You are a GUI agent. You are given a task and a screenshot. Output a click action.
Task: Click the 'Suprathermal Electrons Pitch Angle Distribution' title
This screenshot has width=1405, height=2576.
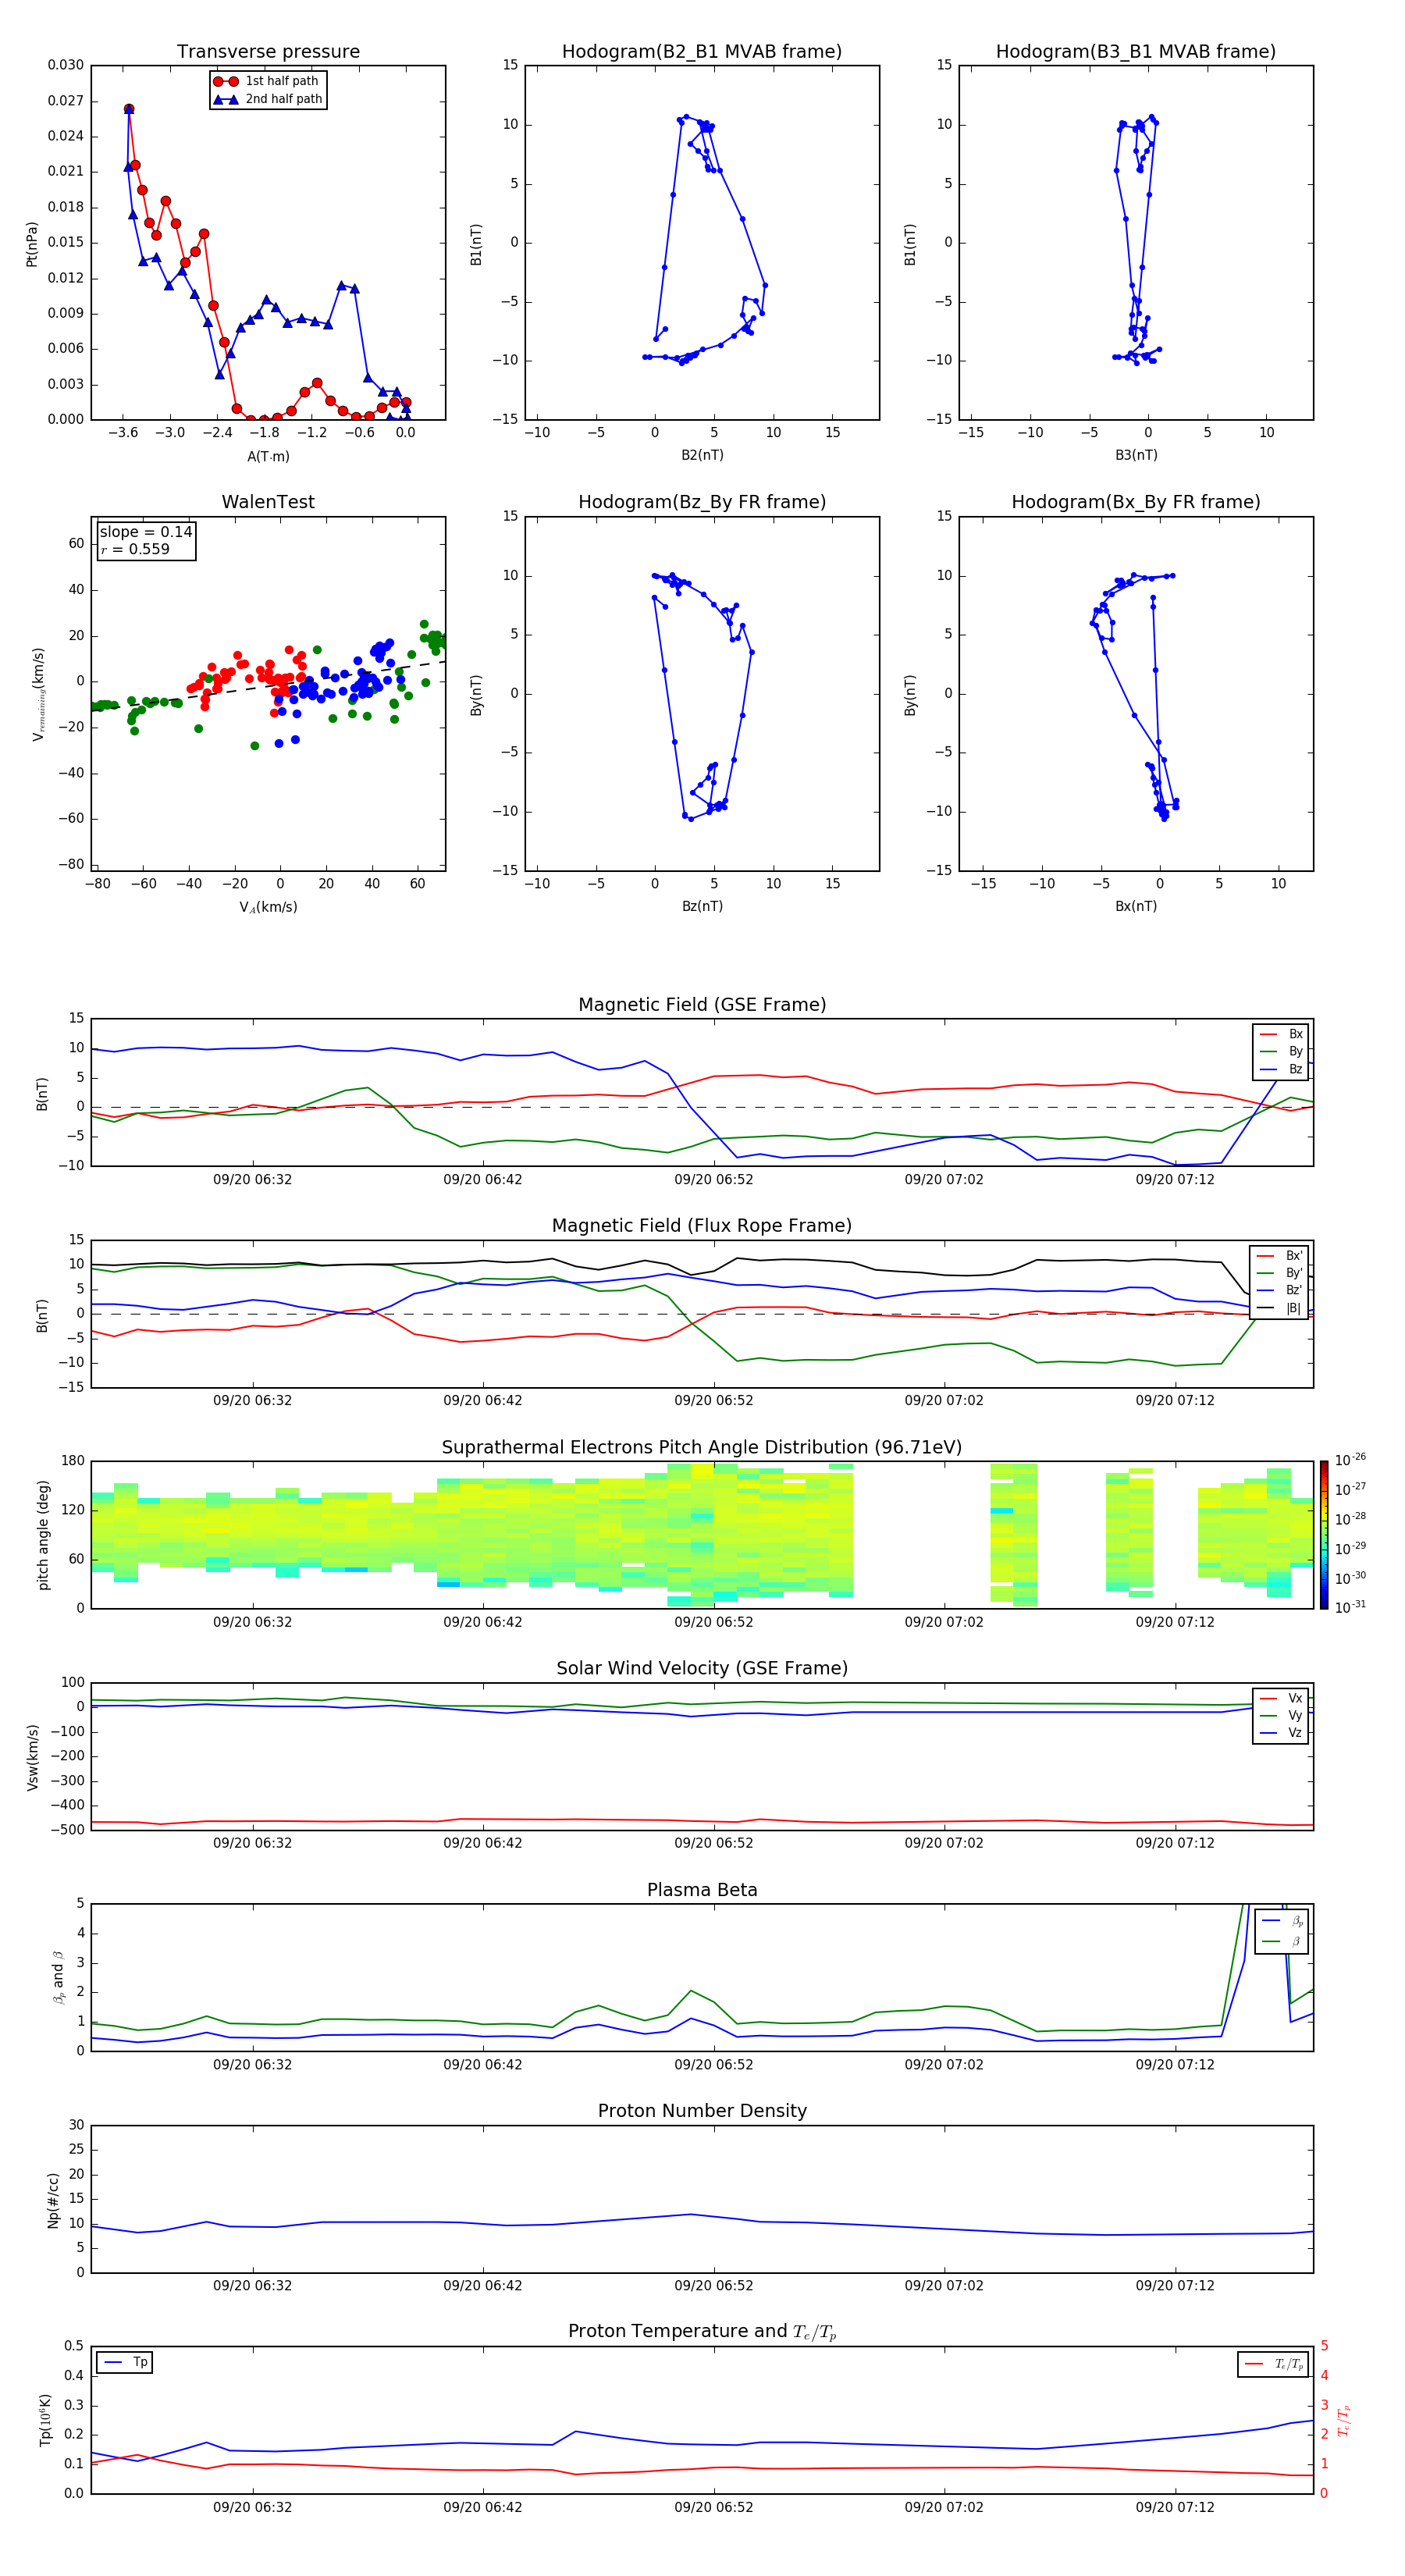(702, 1448)
